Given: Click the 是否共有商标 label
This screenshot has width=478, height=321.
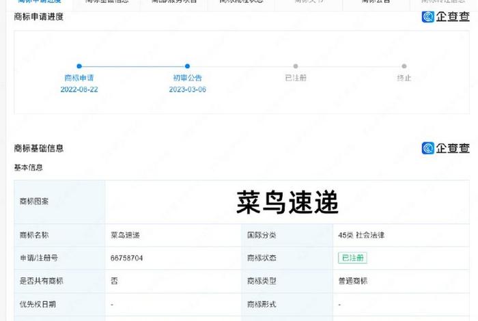Looking at the screenshot, I should click(41, 281).
